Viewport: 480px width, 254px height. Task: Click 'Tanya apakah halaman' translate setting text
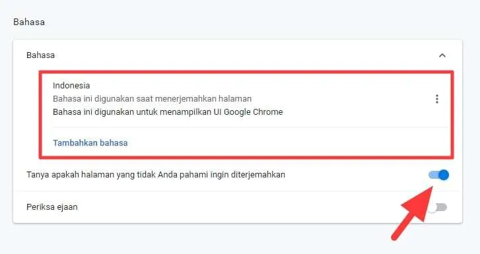pos(156,175)
